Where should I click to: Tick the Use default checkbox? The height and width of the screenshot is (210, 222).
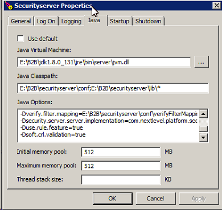[20, 39]
